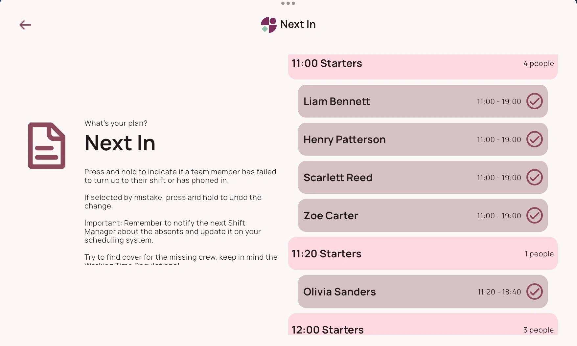Click the Next In header title
The image size is (577, 346).
pos(298,24)
